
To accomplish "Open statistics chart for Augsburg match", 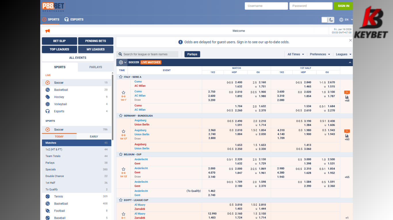I will [x=347, y=135].
